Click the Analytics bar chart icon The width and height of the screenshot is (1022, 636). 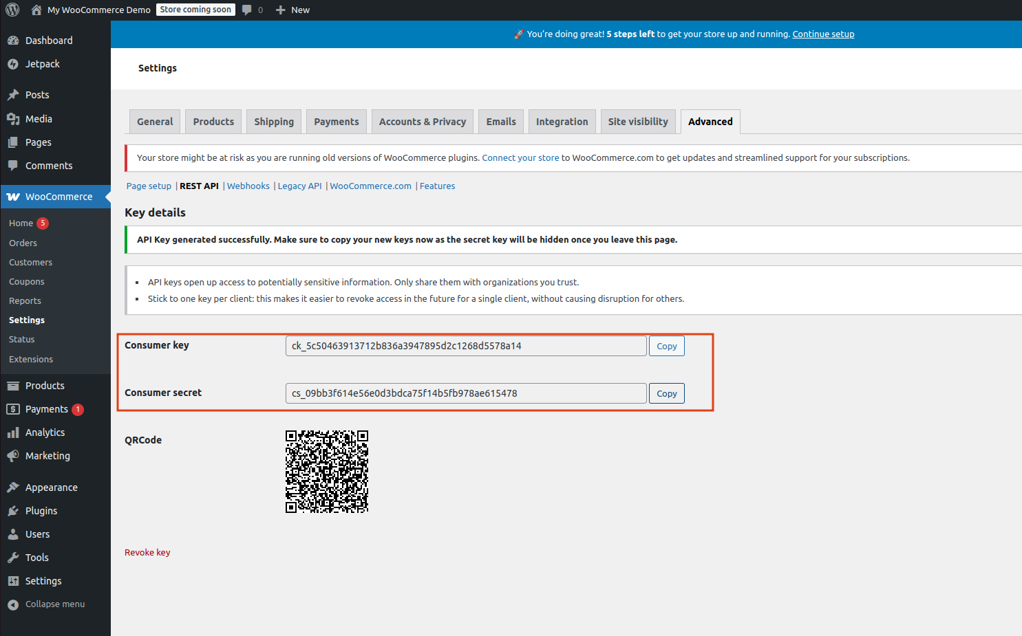(13, 432)
